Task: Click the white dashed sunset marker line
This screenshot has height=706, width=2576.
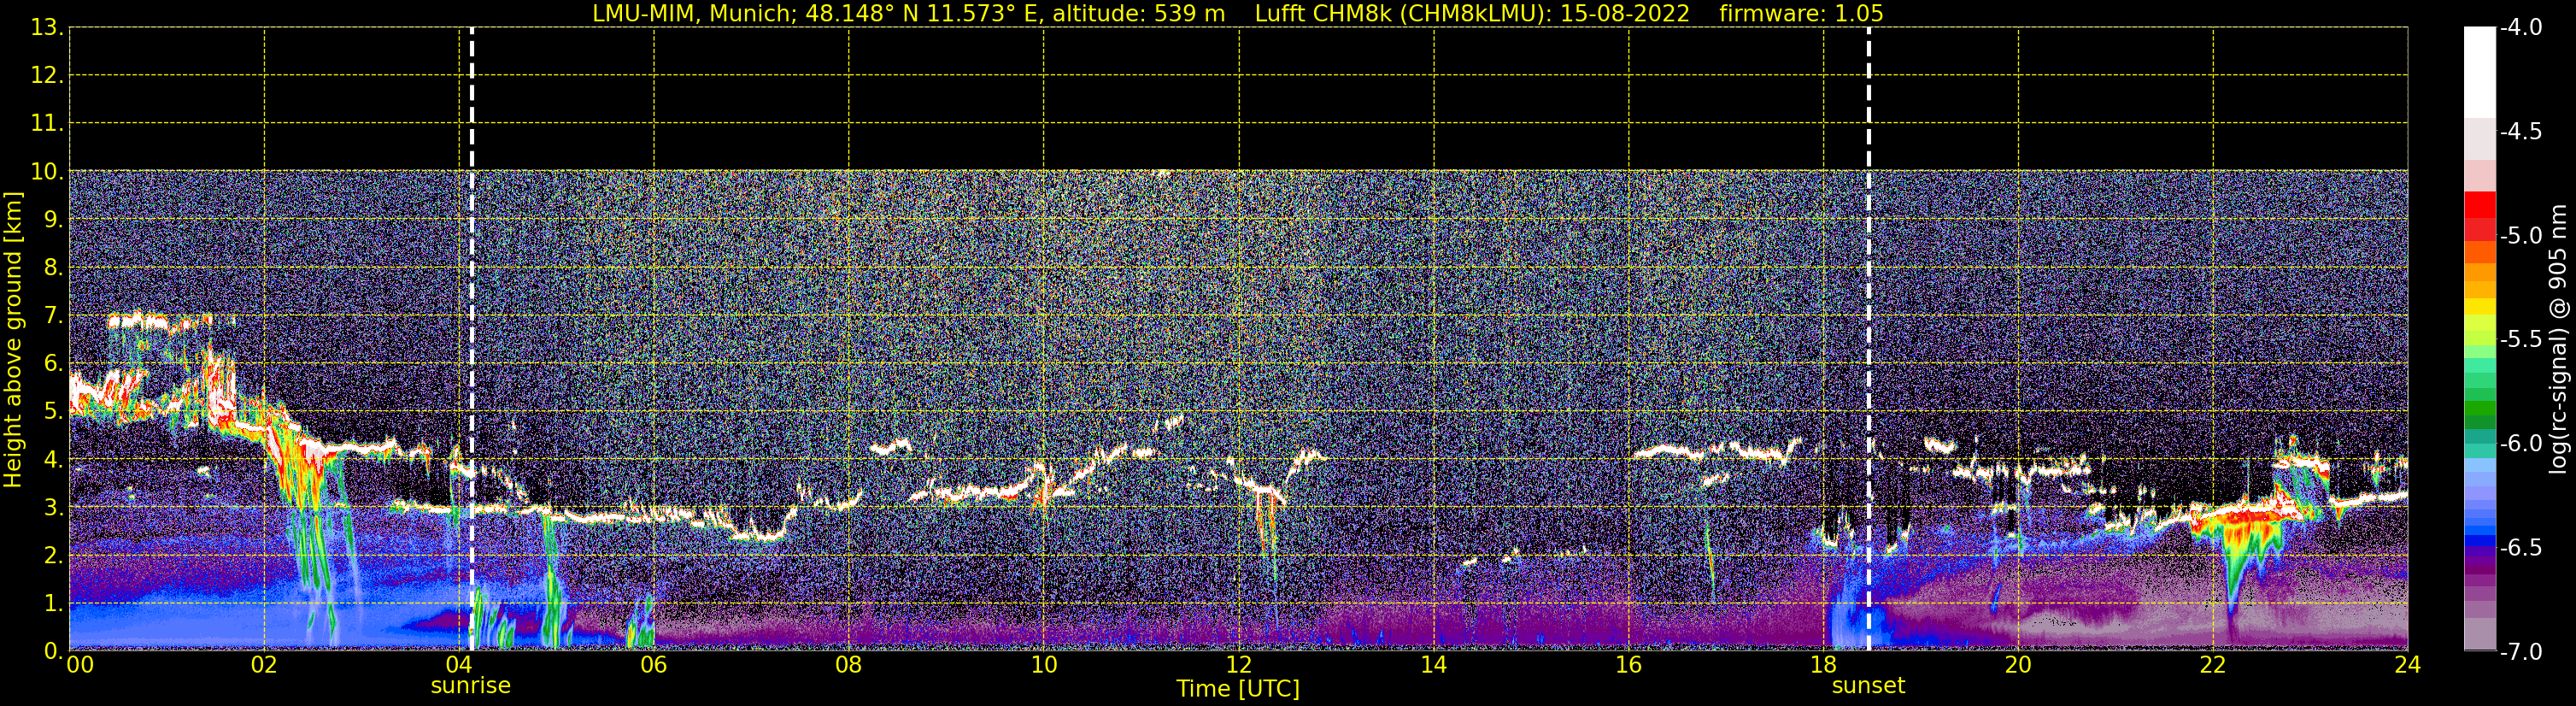Action: click(1868, 339)
